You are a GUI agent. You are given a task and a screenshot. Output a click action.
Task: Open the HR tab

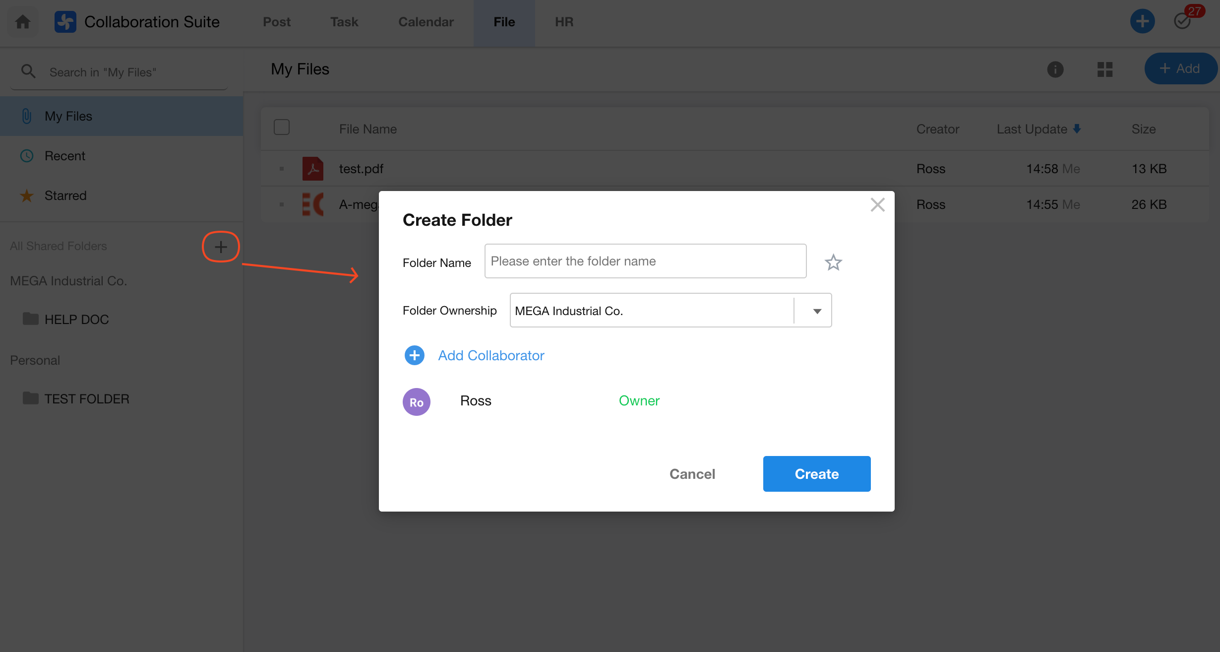click(x=564, y=22)
